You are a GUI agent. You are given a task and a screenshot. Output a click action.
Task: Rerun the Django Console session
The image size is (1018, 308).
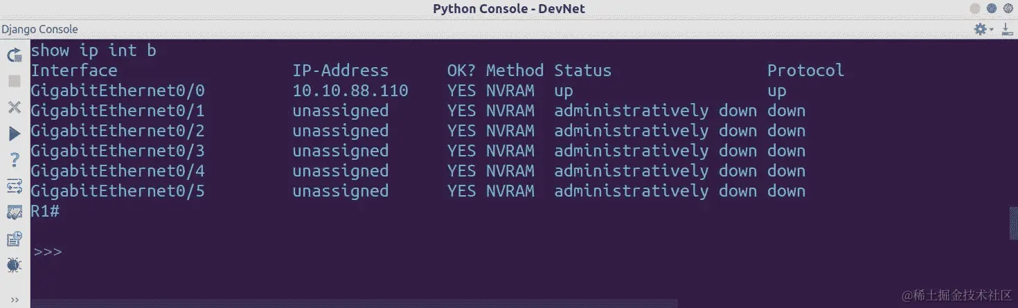[14, 55]
